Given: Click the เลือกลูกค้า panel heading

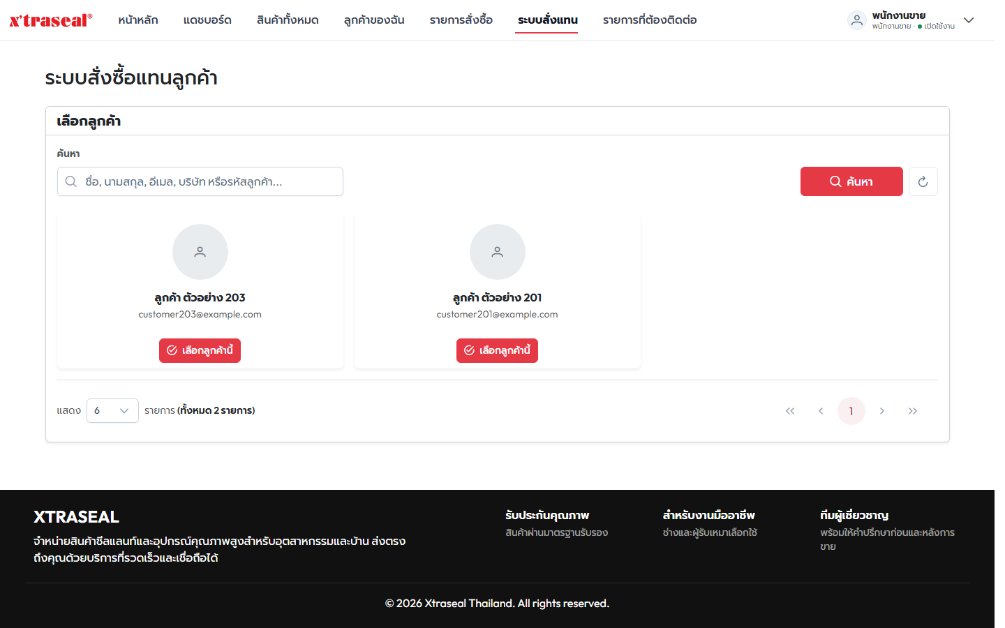Looking at the screenshot, I should (x=89, y=121).
